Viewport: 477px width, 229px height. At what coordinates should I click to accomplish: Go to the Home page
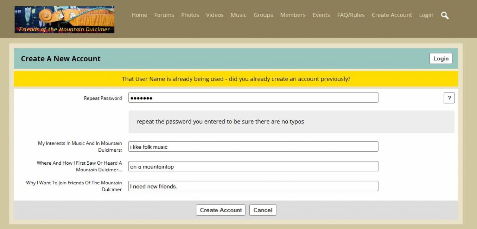point(139,15)
